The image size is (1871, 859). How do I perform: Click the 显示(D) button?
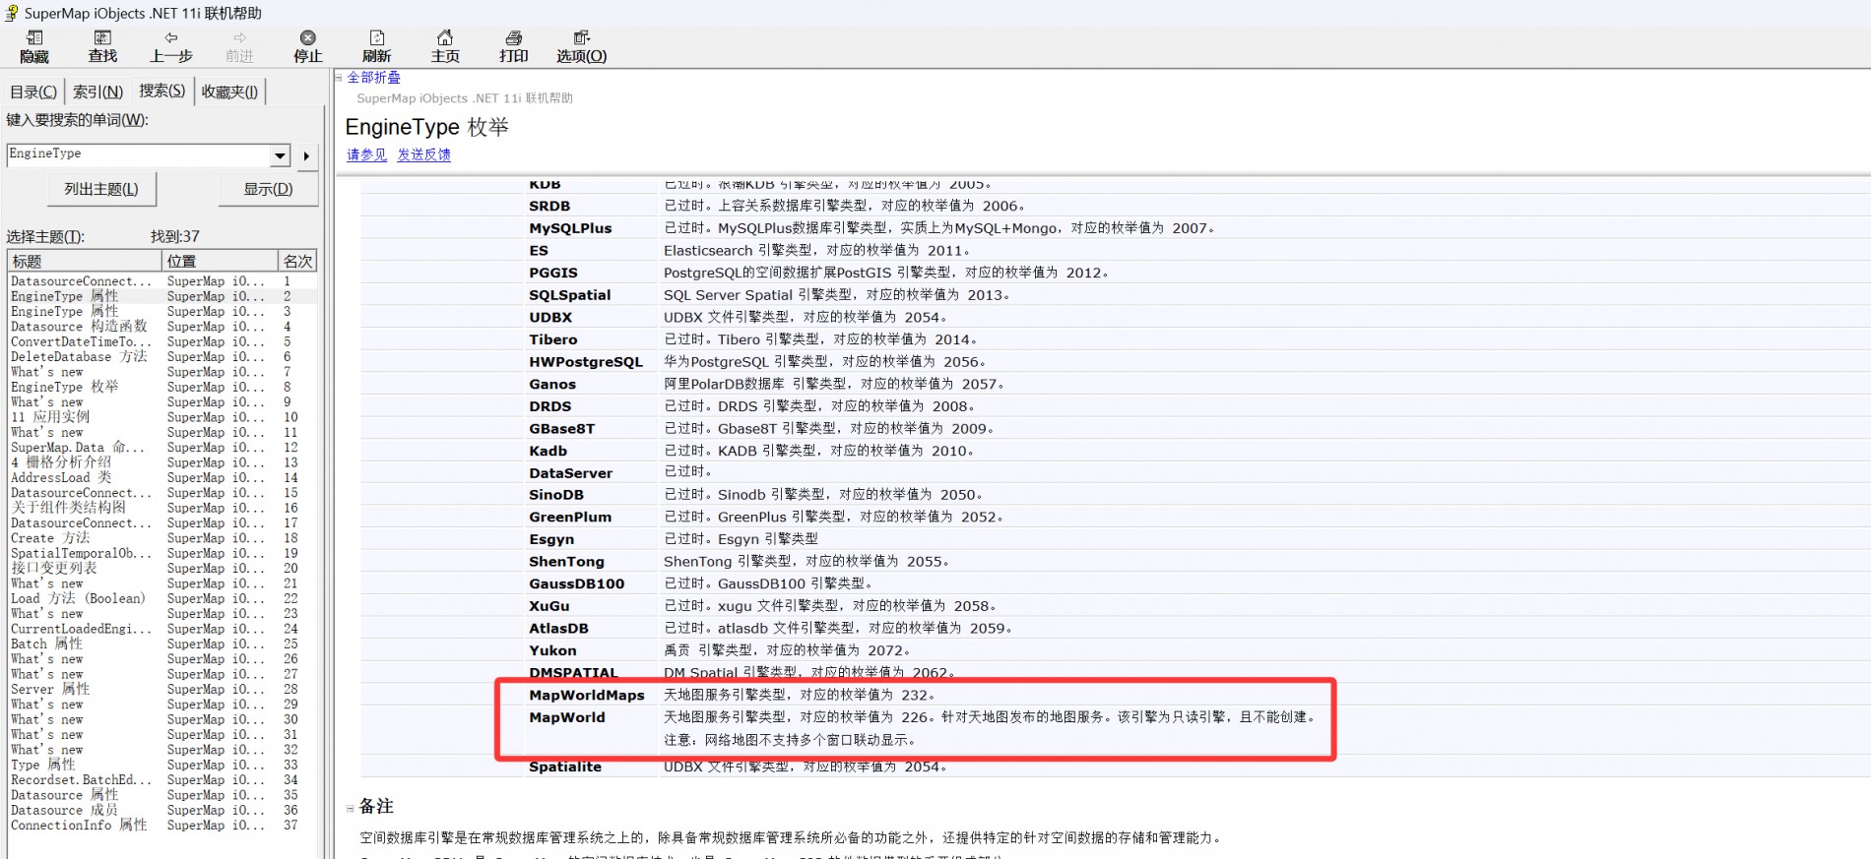(x=268, y=189)
